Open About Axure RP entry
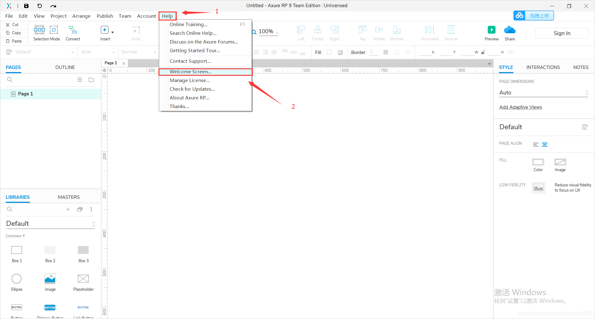This screenshot has width=595, height=319. pyautogui.click(x=205, y=98)
